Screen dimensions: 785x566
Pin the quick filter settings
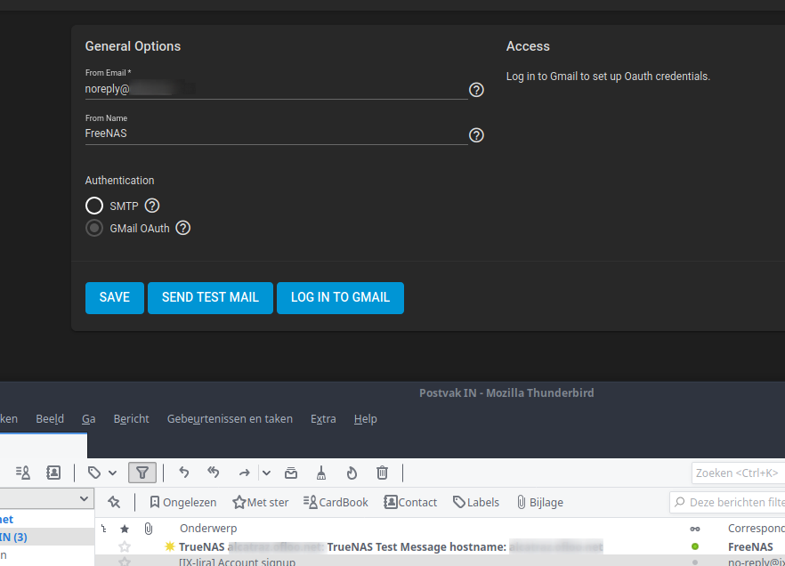coord(114,503)
